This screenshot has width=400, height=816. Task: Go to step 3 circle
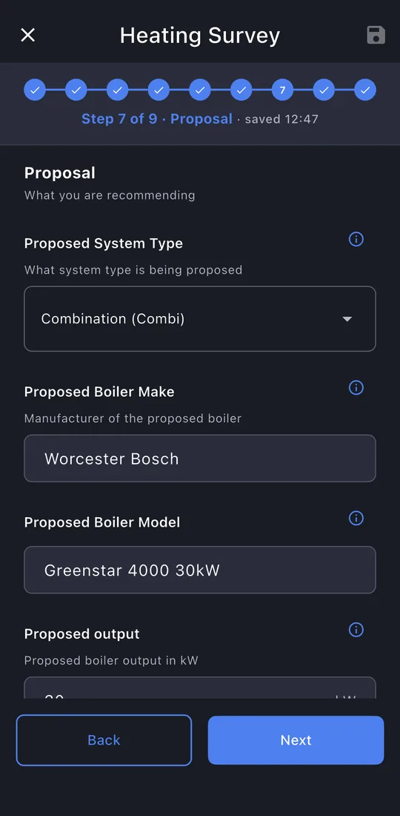(117, 90)
